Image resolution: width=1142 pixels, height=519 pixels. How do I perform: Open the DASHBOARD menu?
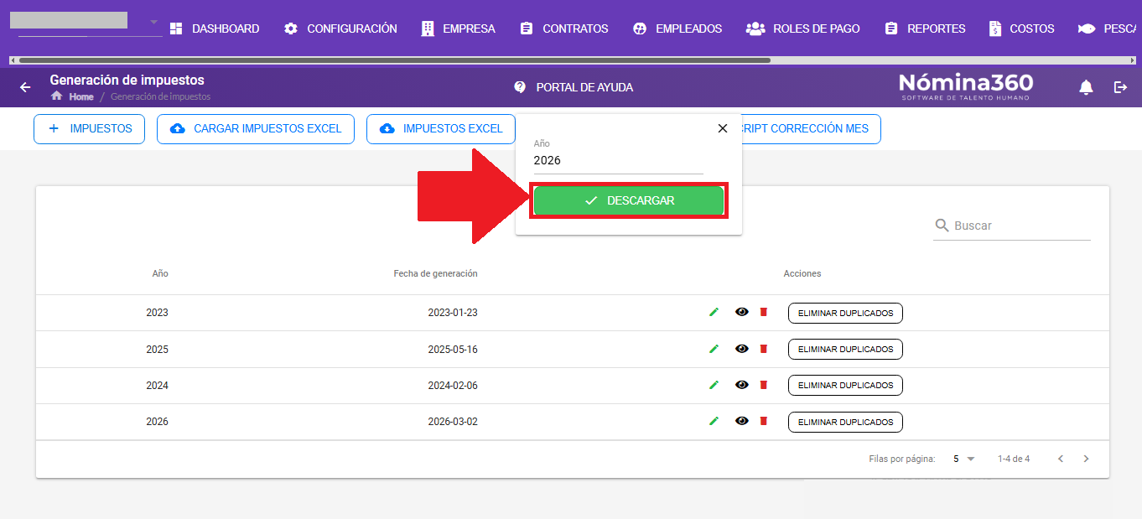tap(215, 29)
